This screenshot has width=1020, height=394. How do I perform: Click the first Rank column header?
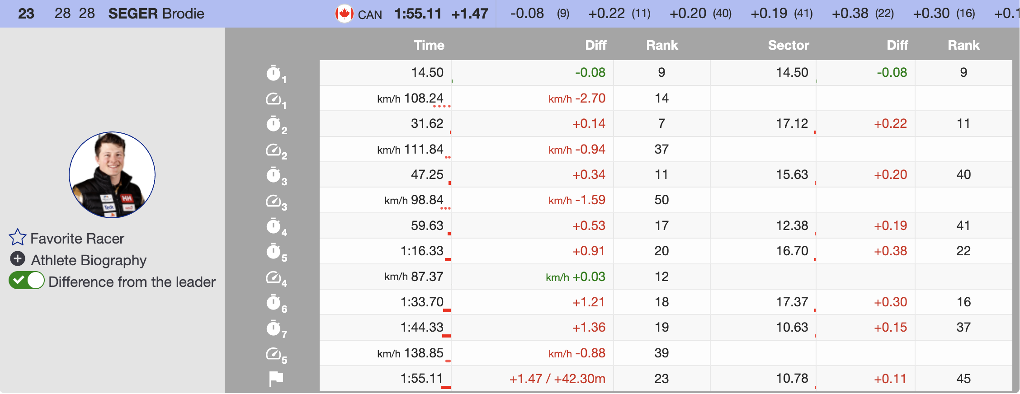pos(661,45)
